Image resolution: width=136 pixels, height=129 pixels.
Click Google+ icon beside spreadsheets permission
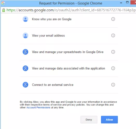[25, 52]
